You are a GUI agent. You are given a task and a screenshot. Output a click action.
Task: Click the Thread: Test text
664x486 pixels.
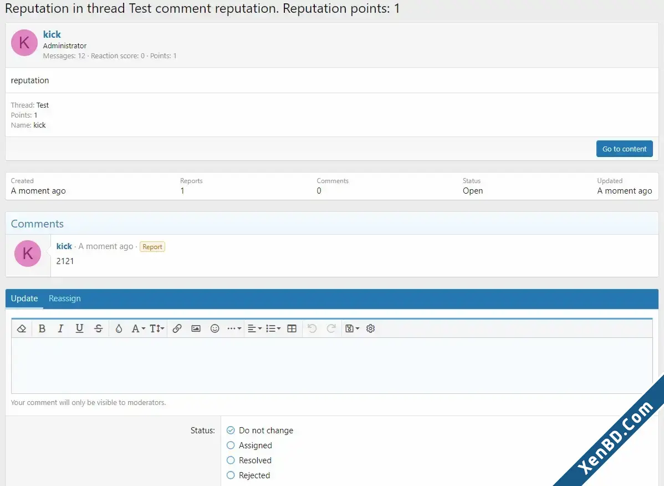(x=29, y=105)
